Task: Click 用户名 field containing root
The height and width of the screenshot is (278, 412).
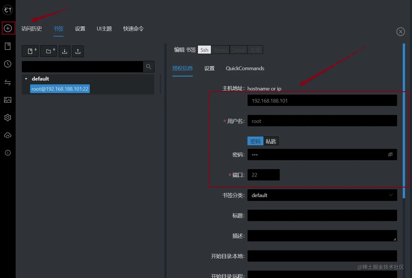Action: click(x=322, y=121)
